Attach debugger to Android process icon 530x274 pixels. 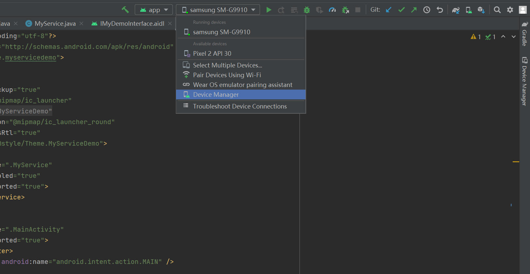(345, 10)
